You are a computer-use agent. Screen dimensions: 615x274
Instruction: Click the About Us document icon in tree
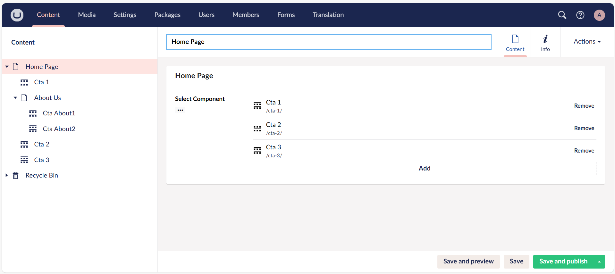[x=24, y=98]
